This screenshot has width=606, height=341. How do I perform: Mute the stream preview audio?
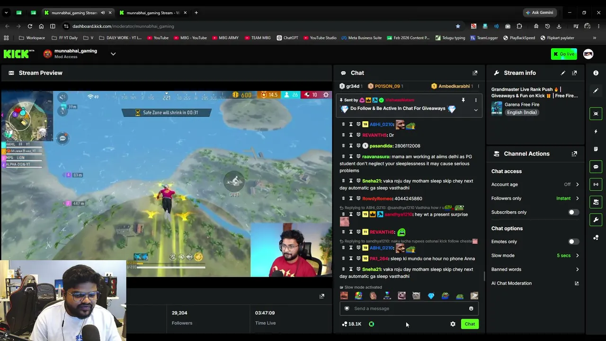62,98
